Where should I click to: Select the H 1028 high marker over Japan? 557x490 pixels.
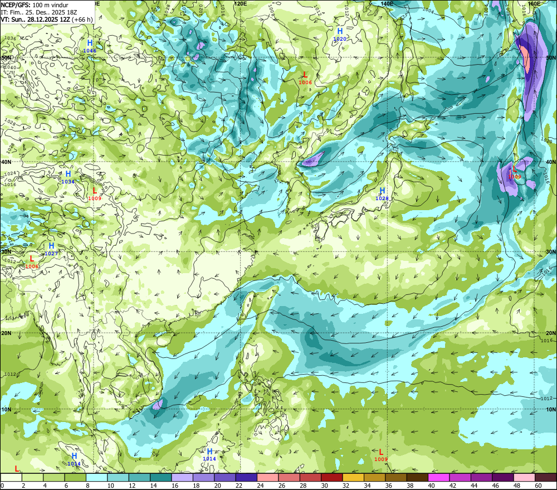point(382,194)
